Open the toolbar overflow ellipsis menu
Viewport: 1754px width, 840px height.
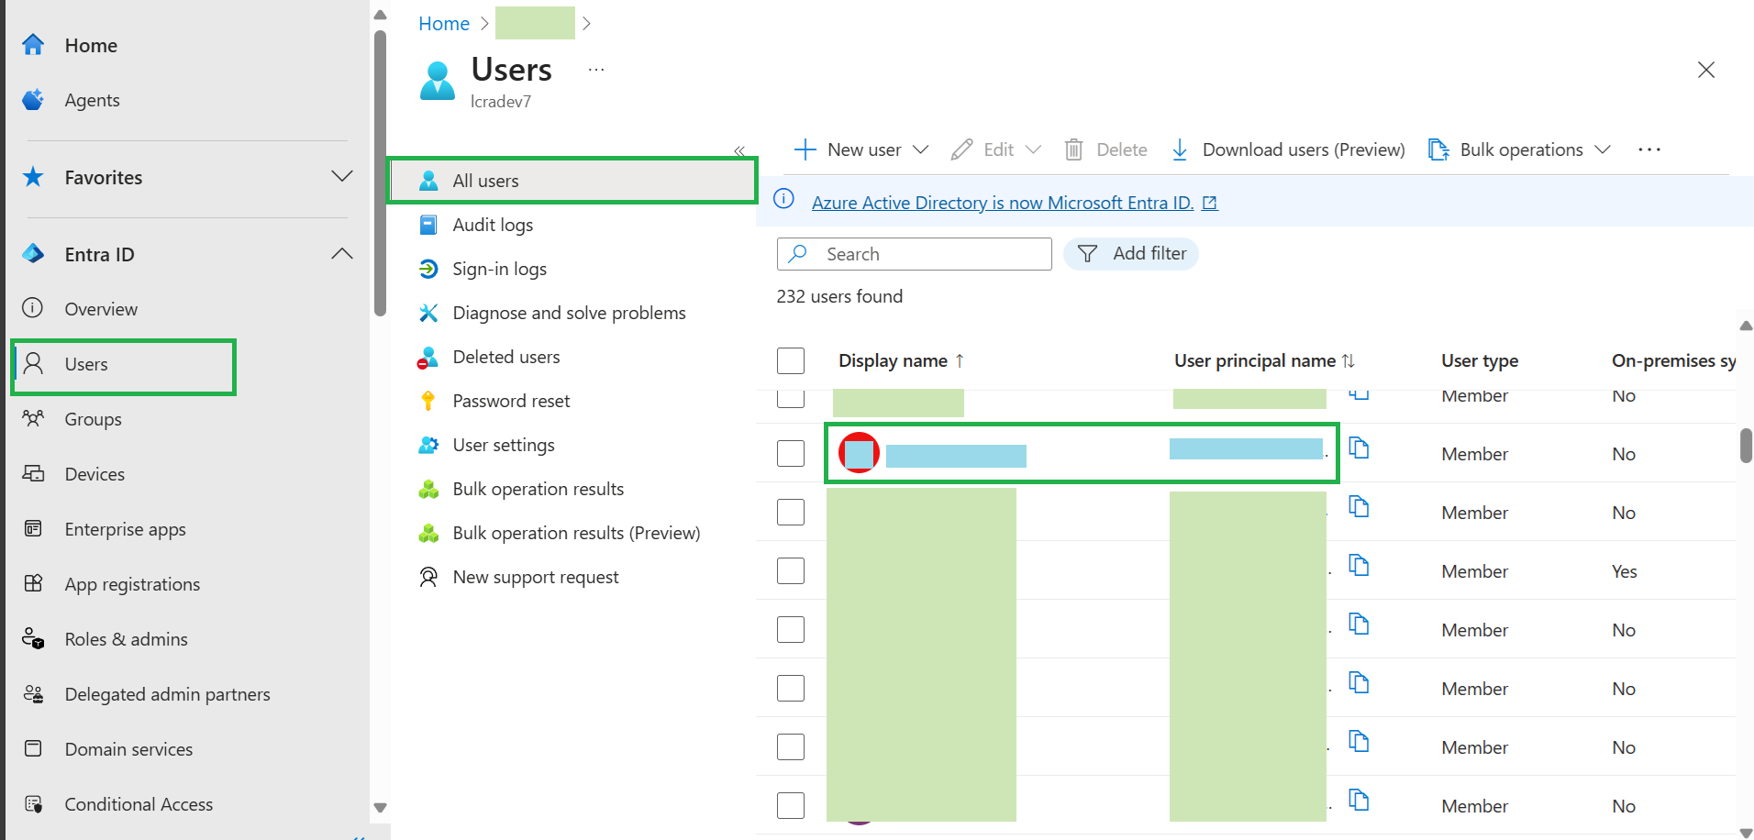pos(1649,149)
